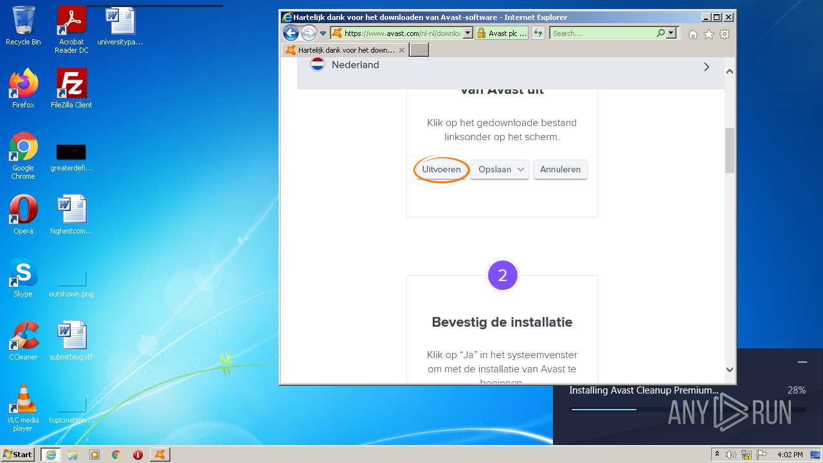Image resolution: width=823 pixels, height=463 pixels.
Task: Show hidden tray icons arrow
Action: click(717, 455)
